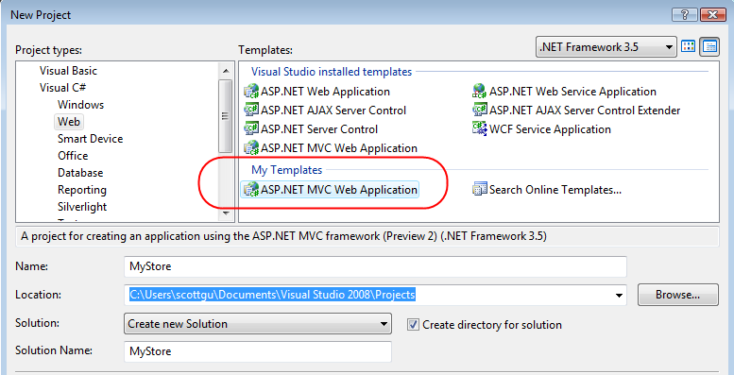Click the project types scrollbar down arrow

point(226,213)
